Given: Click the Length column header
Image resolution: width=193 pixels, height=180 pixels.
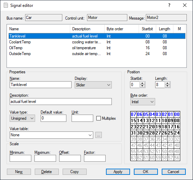Looking at the screenshot, I should pyautogui.click(x=165, y=29).
